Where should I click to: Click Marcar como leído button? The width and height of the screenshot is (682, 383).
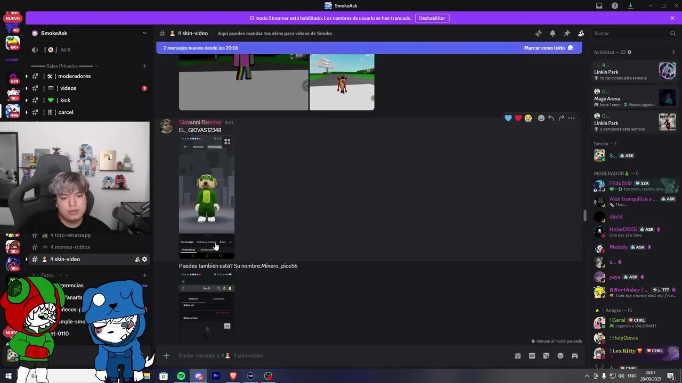tap(549, 48)
